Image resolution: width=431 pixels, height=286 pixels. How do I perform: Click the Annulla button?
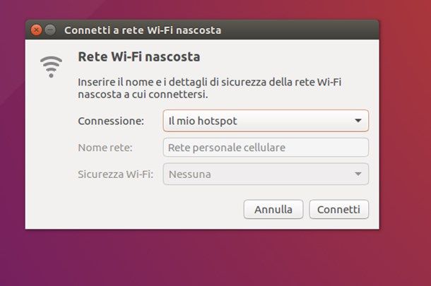pos(273,209)
